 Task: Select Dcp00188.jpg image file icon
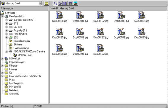click(121, 32)
